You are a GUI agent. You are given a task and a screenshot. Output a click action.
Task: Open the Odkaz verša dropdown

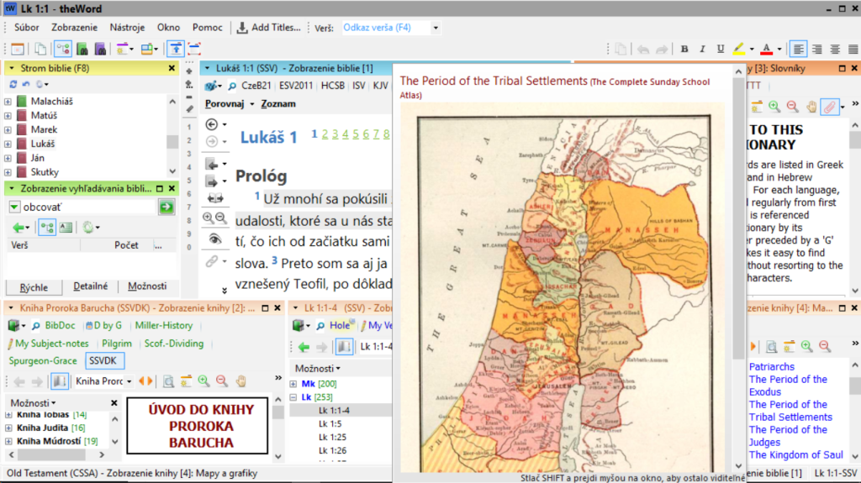436,28
